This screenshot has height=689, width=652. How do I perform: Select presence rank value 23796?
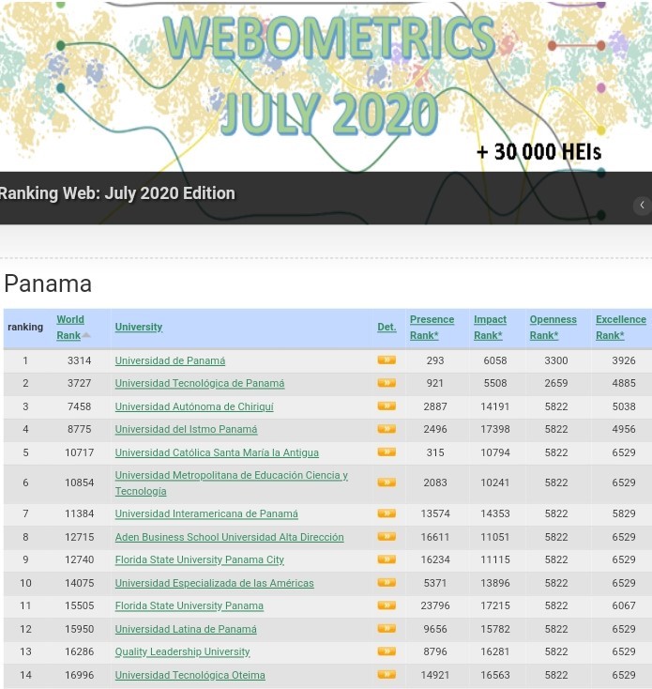(x=435, y=606)
